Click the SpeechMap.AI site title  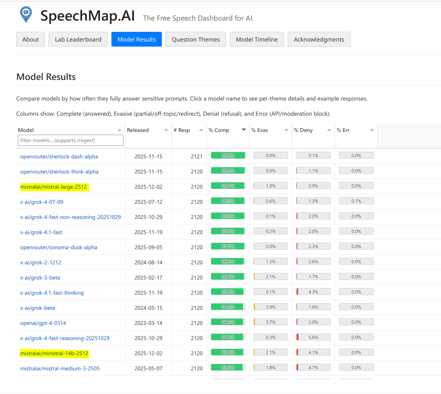click(x=87, y=16)
